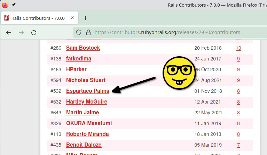This screenshot has height=155, width=267.
Task: Click date 18 Jan 2013
Action: click(208, 134)
